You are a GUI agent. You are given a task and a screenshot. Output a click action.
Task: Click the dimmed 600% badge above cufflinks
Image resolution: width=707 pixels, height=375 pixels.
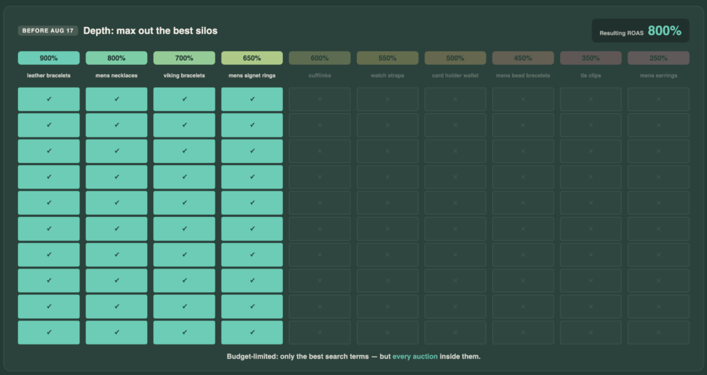coord(320,58)
